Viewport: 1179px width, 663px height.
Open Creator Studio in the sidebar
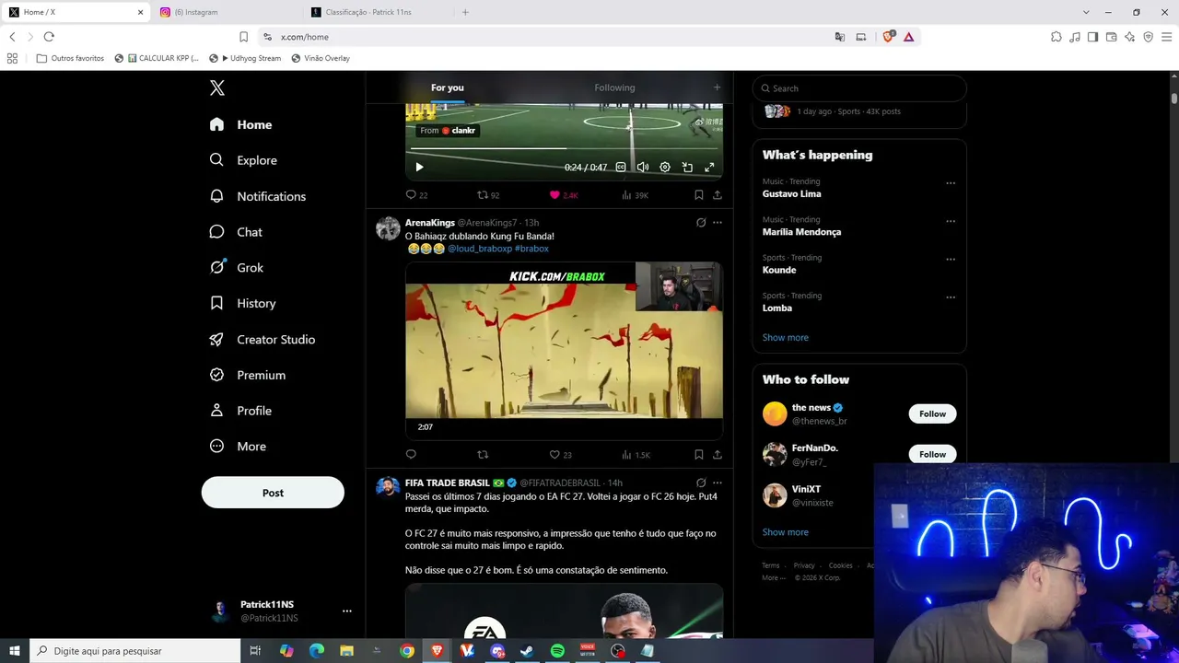pos(263,340)
